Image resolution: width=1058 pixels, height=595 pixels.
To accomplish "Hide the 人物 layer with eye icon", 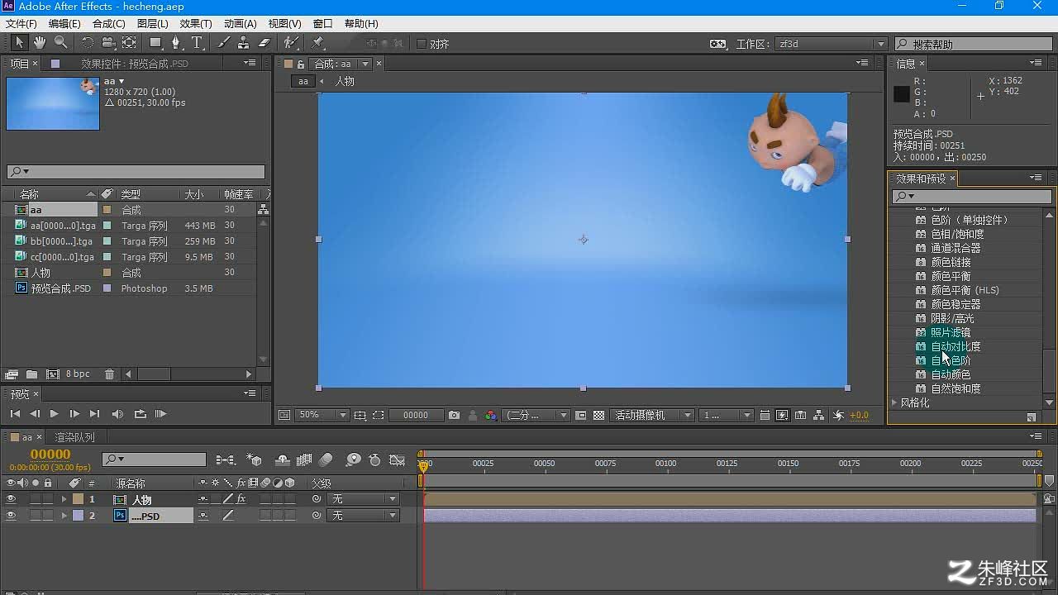I will coord(12,499).
